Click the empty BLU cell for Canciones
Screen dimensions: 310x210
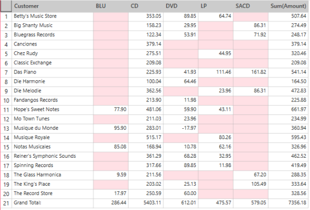111,44
